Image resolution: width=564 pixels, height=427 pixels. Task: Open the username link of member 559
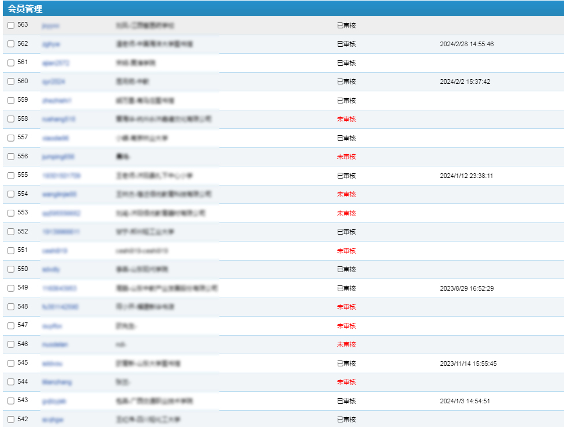pyautogui.click(x=57, y=101)
